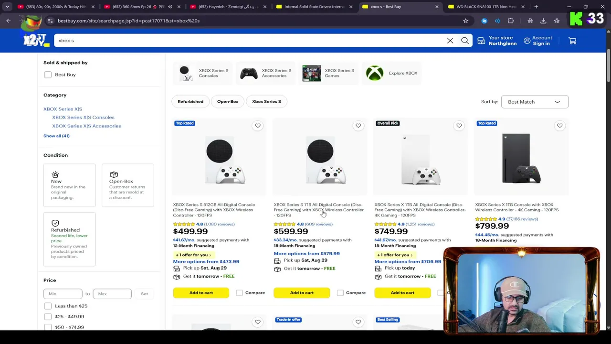Screen dimensions: 611x344
Task: Check the $25 - $49.99 price filter
Action: (48, 316)
